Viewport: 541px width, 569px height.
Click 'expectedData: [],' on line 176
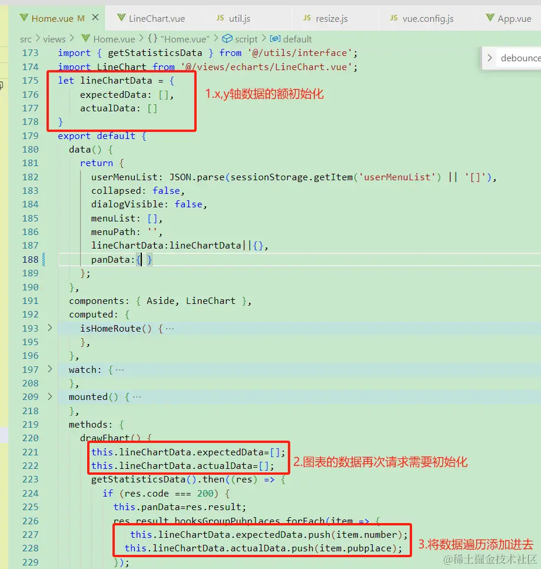click(127, 95)
